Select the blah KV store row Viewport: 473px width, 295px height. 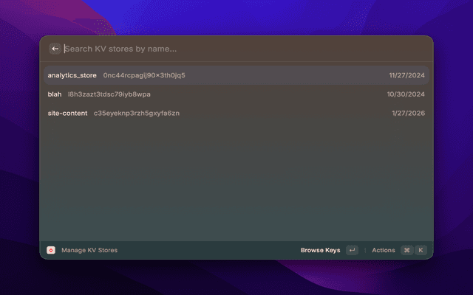point(55,94)
